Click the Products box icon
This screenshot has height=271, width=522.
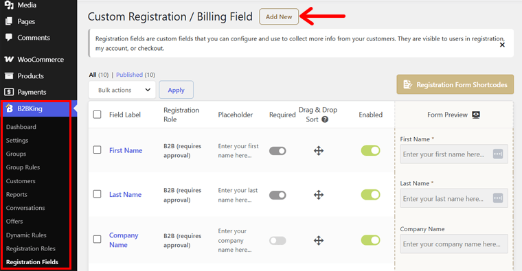[9, 76]
